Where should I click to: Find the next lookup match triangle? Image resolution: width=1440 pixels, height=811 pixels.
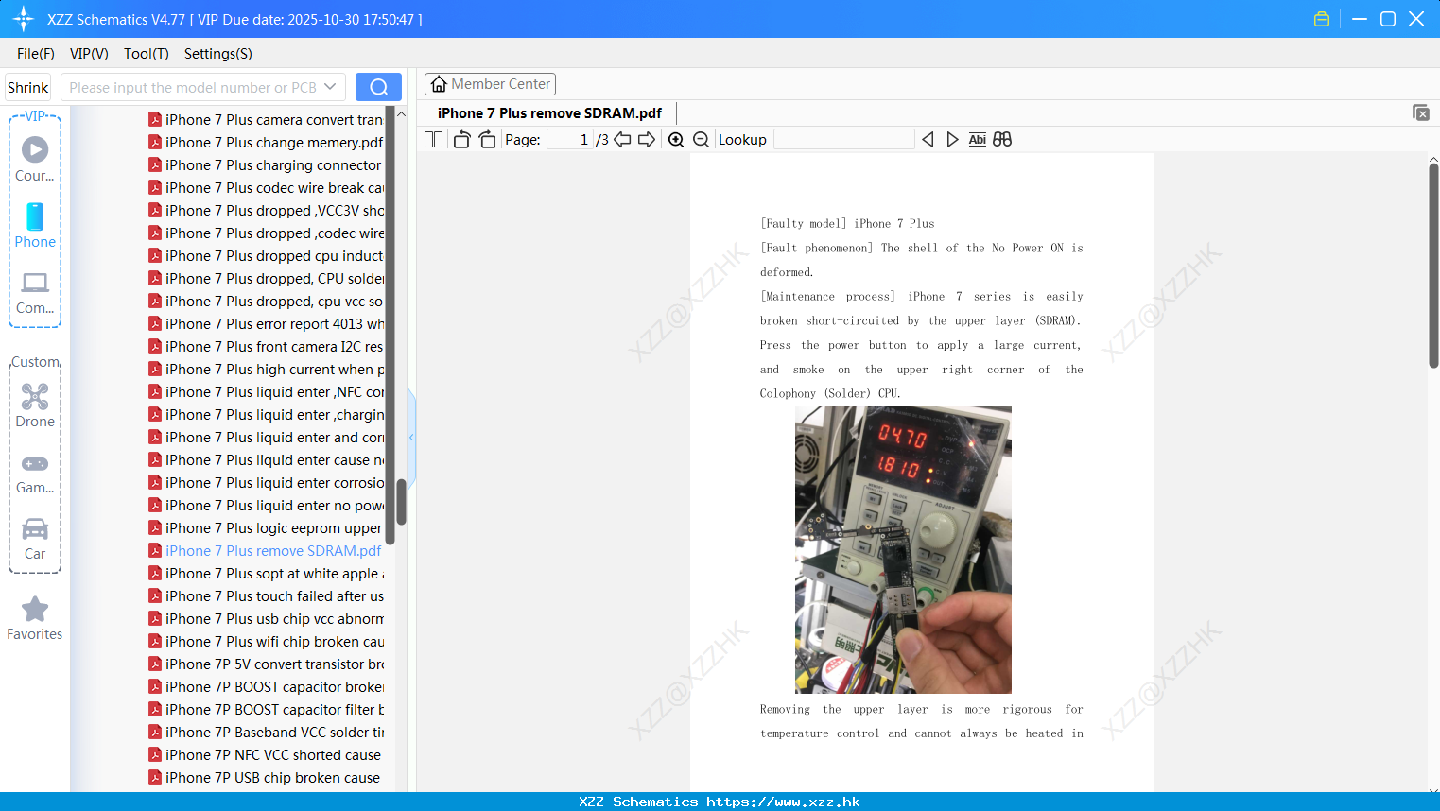(x=952, y=140)
